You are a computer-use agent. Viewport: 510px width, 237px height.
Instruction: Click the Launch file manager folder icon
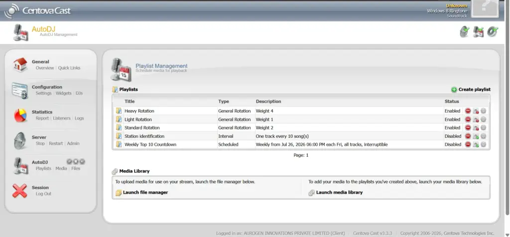tap(119, 193)
